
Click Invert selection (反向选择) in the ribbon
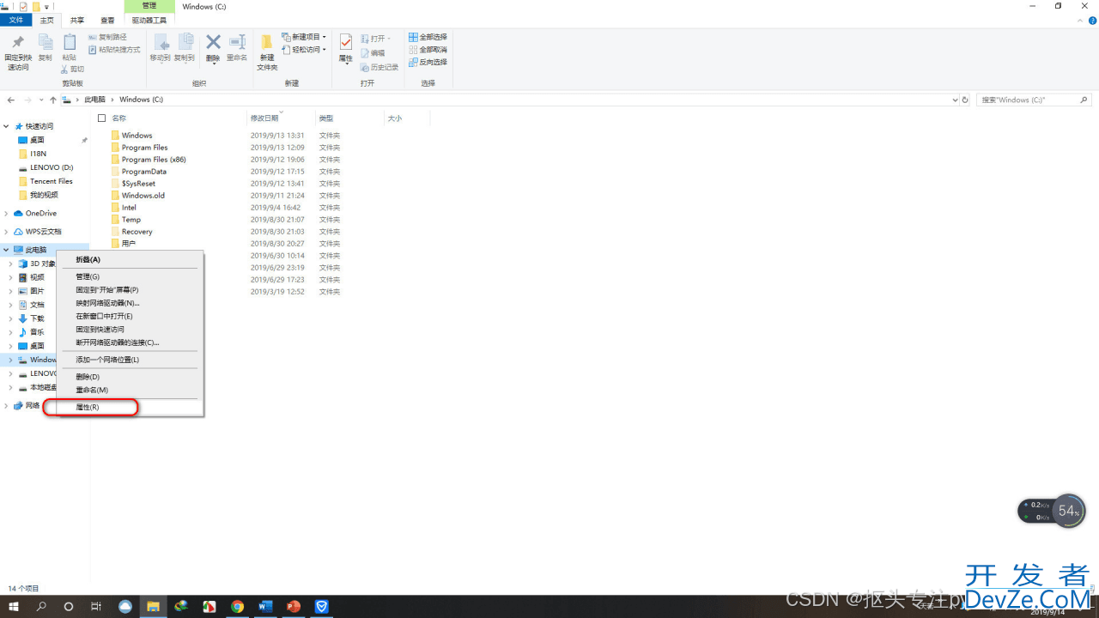tap(428, 62)
